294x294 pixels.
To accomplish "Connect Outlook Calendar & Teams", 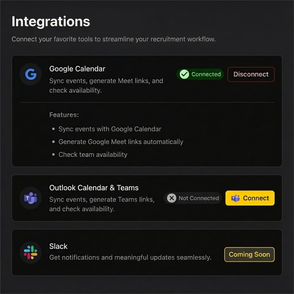I will (x=250, y=198).
